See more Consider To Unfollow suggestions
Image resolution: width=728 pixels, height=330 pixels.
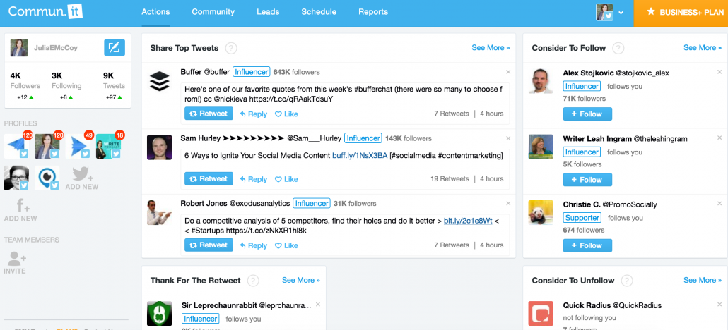click(703, 280)
